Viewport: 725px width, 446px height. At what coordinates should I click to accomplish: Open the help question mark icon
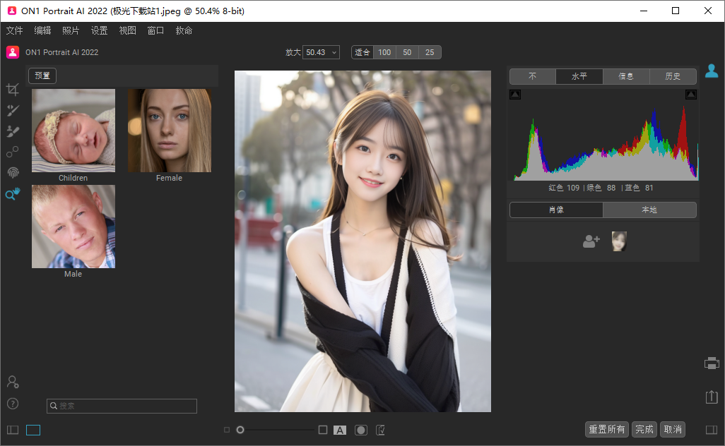[x=13, y=404]
